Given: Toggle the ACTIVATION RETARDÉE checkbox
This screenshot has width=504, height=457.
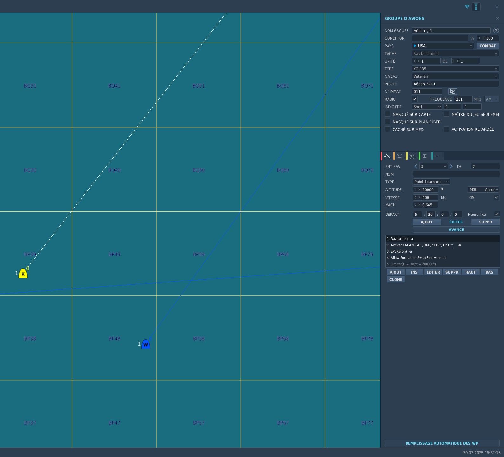Looking at the screenshot, I should (x=447, y=129).
